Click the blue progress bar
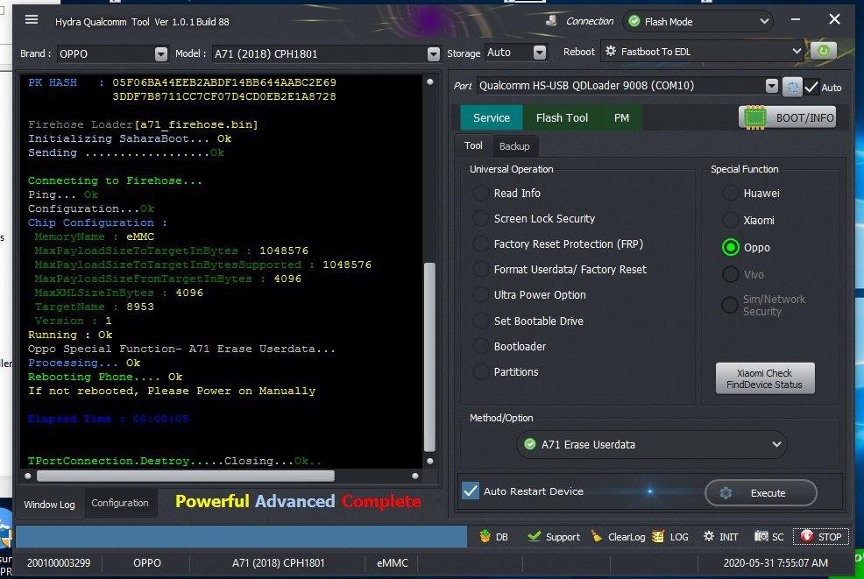Screen dimensions: 864x579 click(241, 536)
